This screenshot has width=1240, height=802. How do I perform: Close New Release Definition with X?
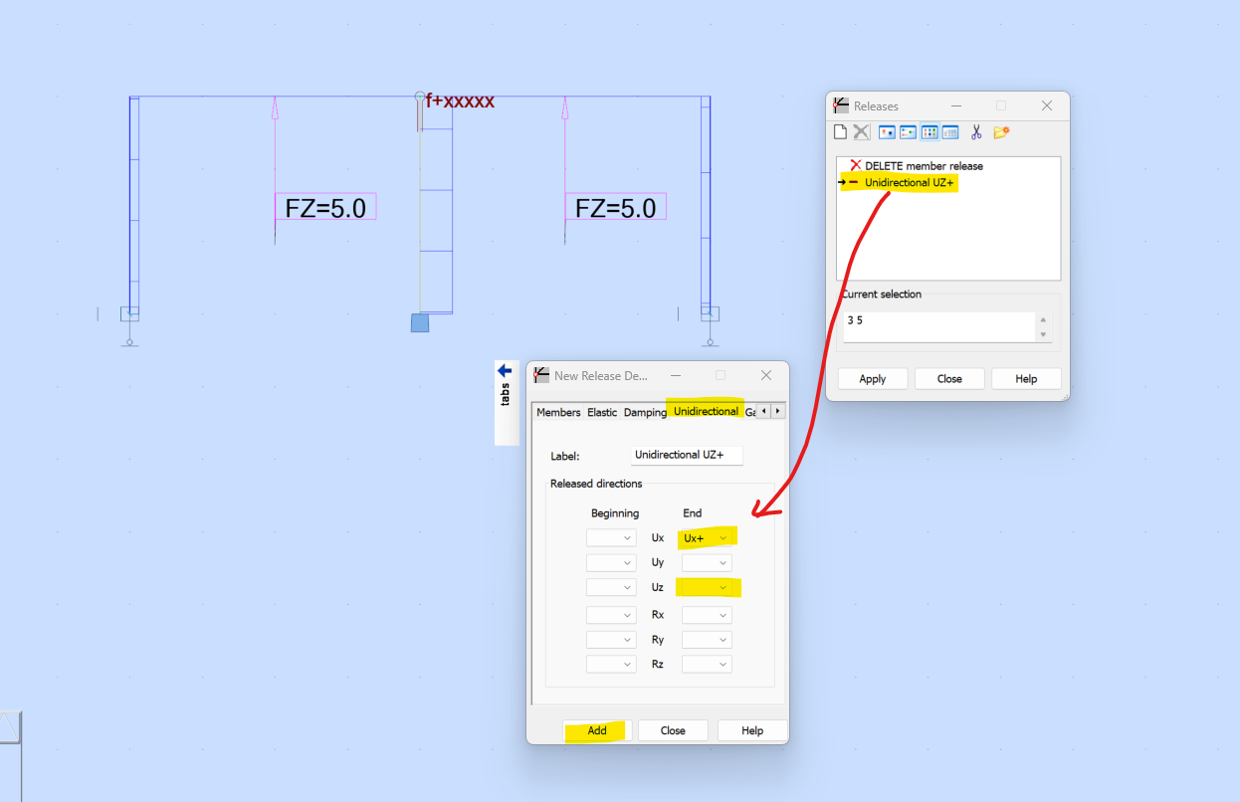(766, 375)
